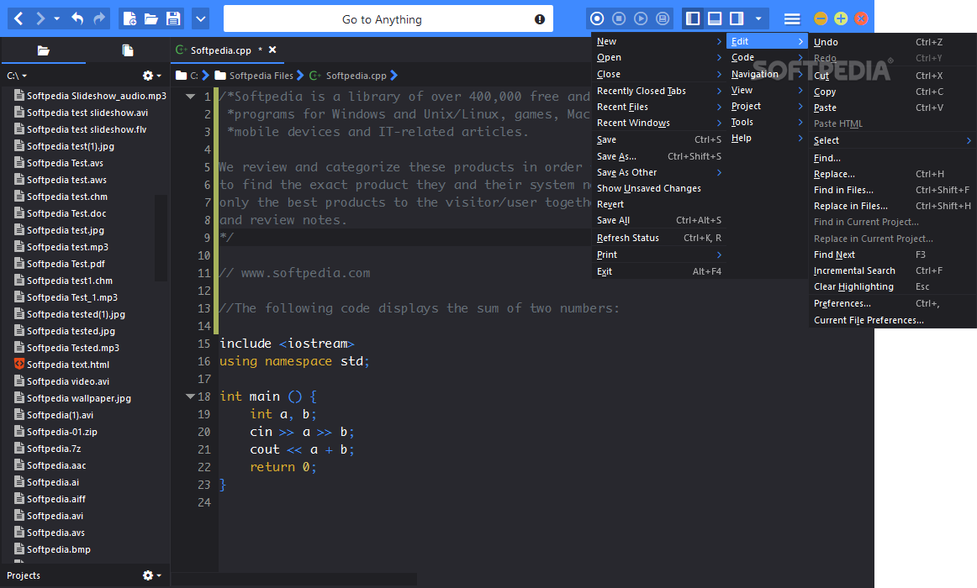Collapse code fold at line 18

click(x=191, y=396)
